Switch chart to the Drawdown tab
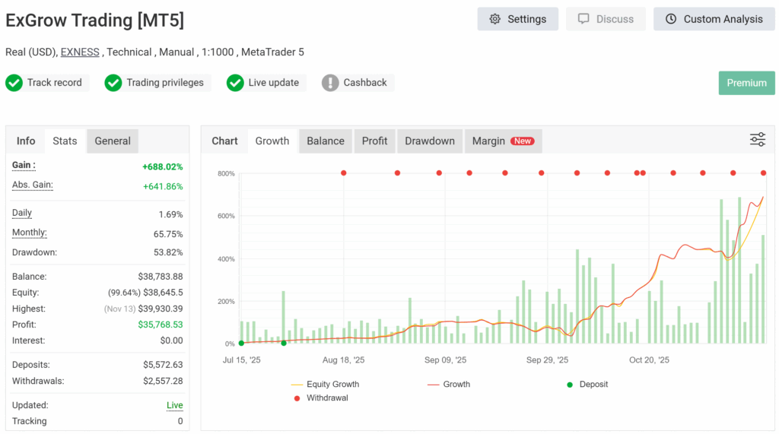Image resolution: width=779 pixels, height=434 pixels. [430, 141]
